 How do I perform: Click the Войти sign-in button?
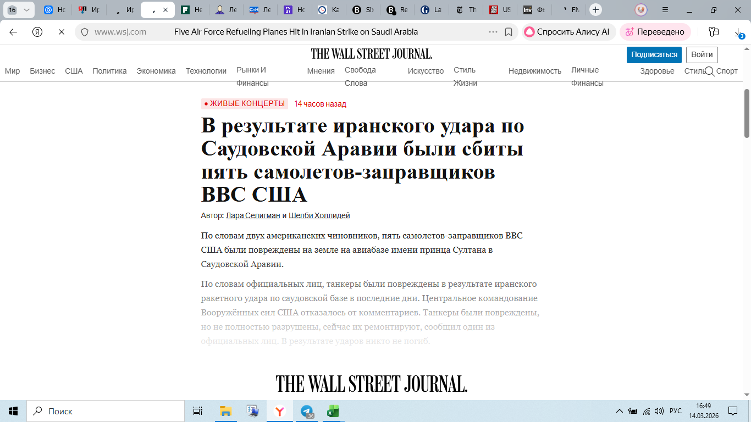pyautogui.click(x=702, y=55)
